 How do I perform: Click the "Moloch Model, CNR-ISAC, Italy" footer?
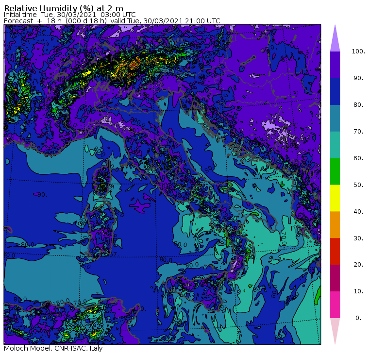[x=53, y=349]
